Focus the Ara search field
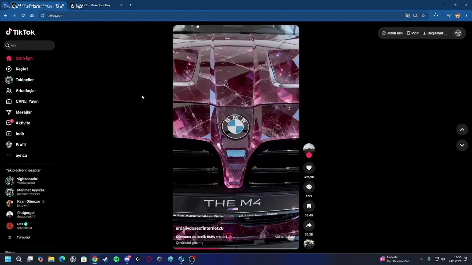 coord(29,45)
